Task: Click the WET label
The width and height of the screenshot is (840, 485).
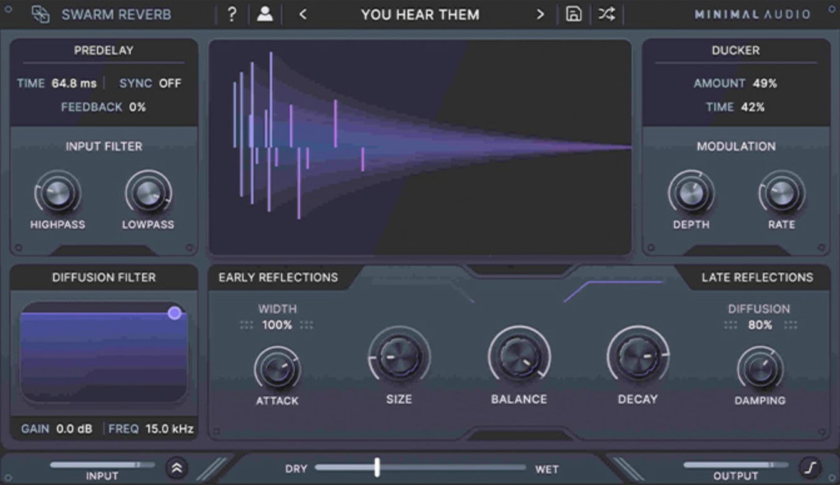Action: pos(546,469)
